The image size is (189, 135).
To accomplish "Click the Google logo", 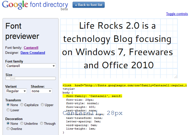I will click(x=15, y=5).
